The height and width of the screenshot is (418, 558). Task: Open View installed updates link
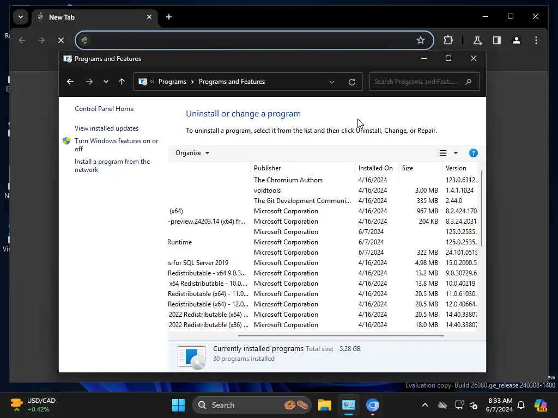click(106, 128)
